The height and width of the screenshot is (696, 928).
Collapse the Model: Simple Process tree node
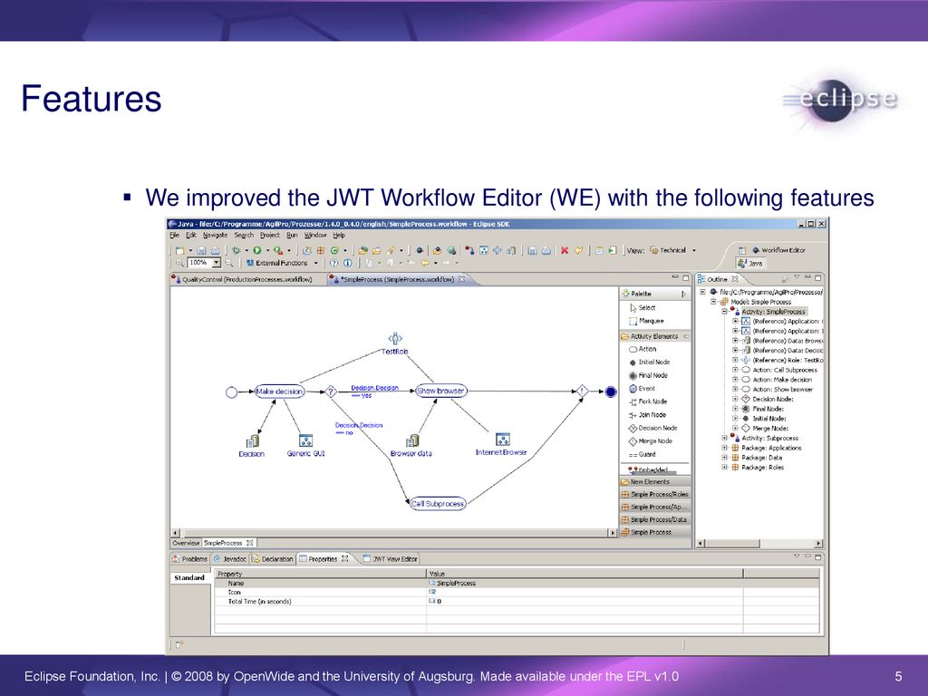pos(713,302)
